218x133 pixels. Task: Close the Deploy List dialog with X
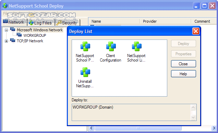tap(196, 31)
